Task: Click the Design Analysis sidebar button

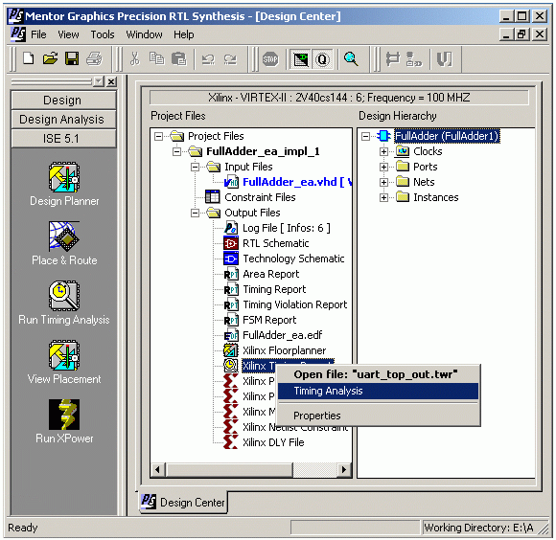Action: coord(63,120)
